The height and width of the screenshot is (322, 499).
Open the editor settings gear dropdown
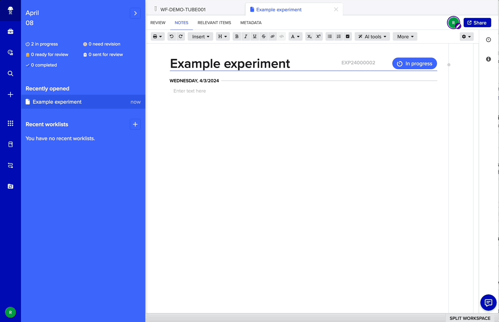pos(466,37)
